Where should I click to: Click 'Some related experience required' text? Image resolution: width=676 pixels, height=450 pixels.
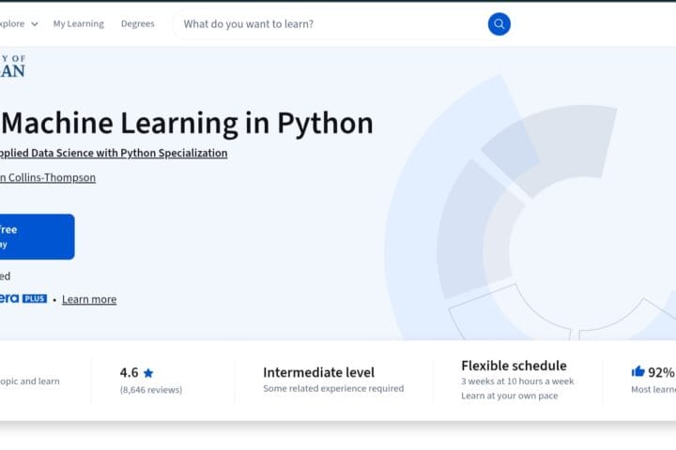[333, 388]
